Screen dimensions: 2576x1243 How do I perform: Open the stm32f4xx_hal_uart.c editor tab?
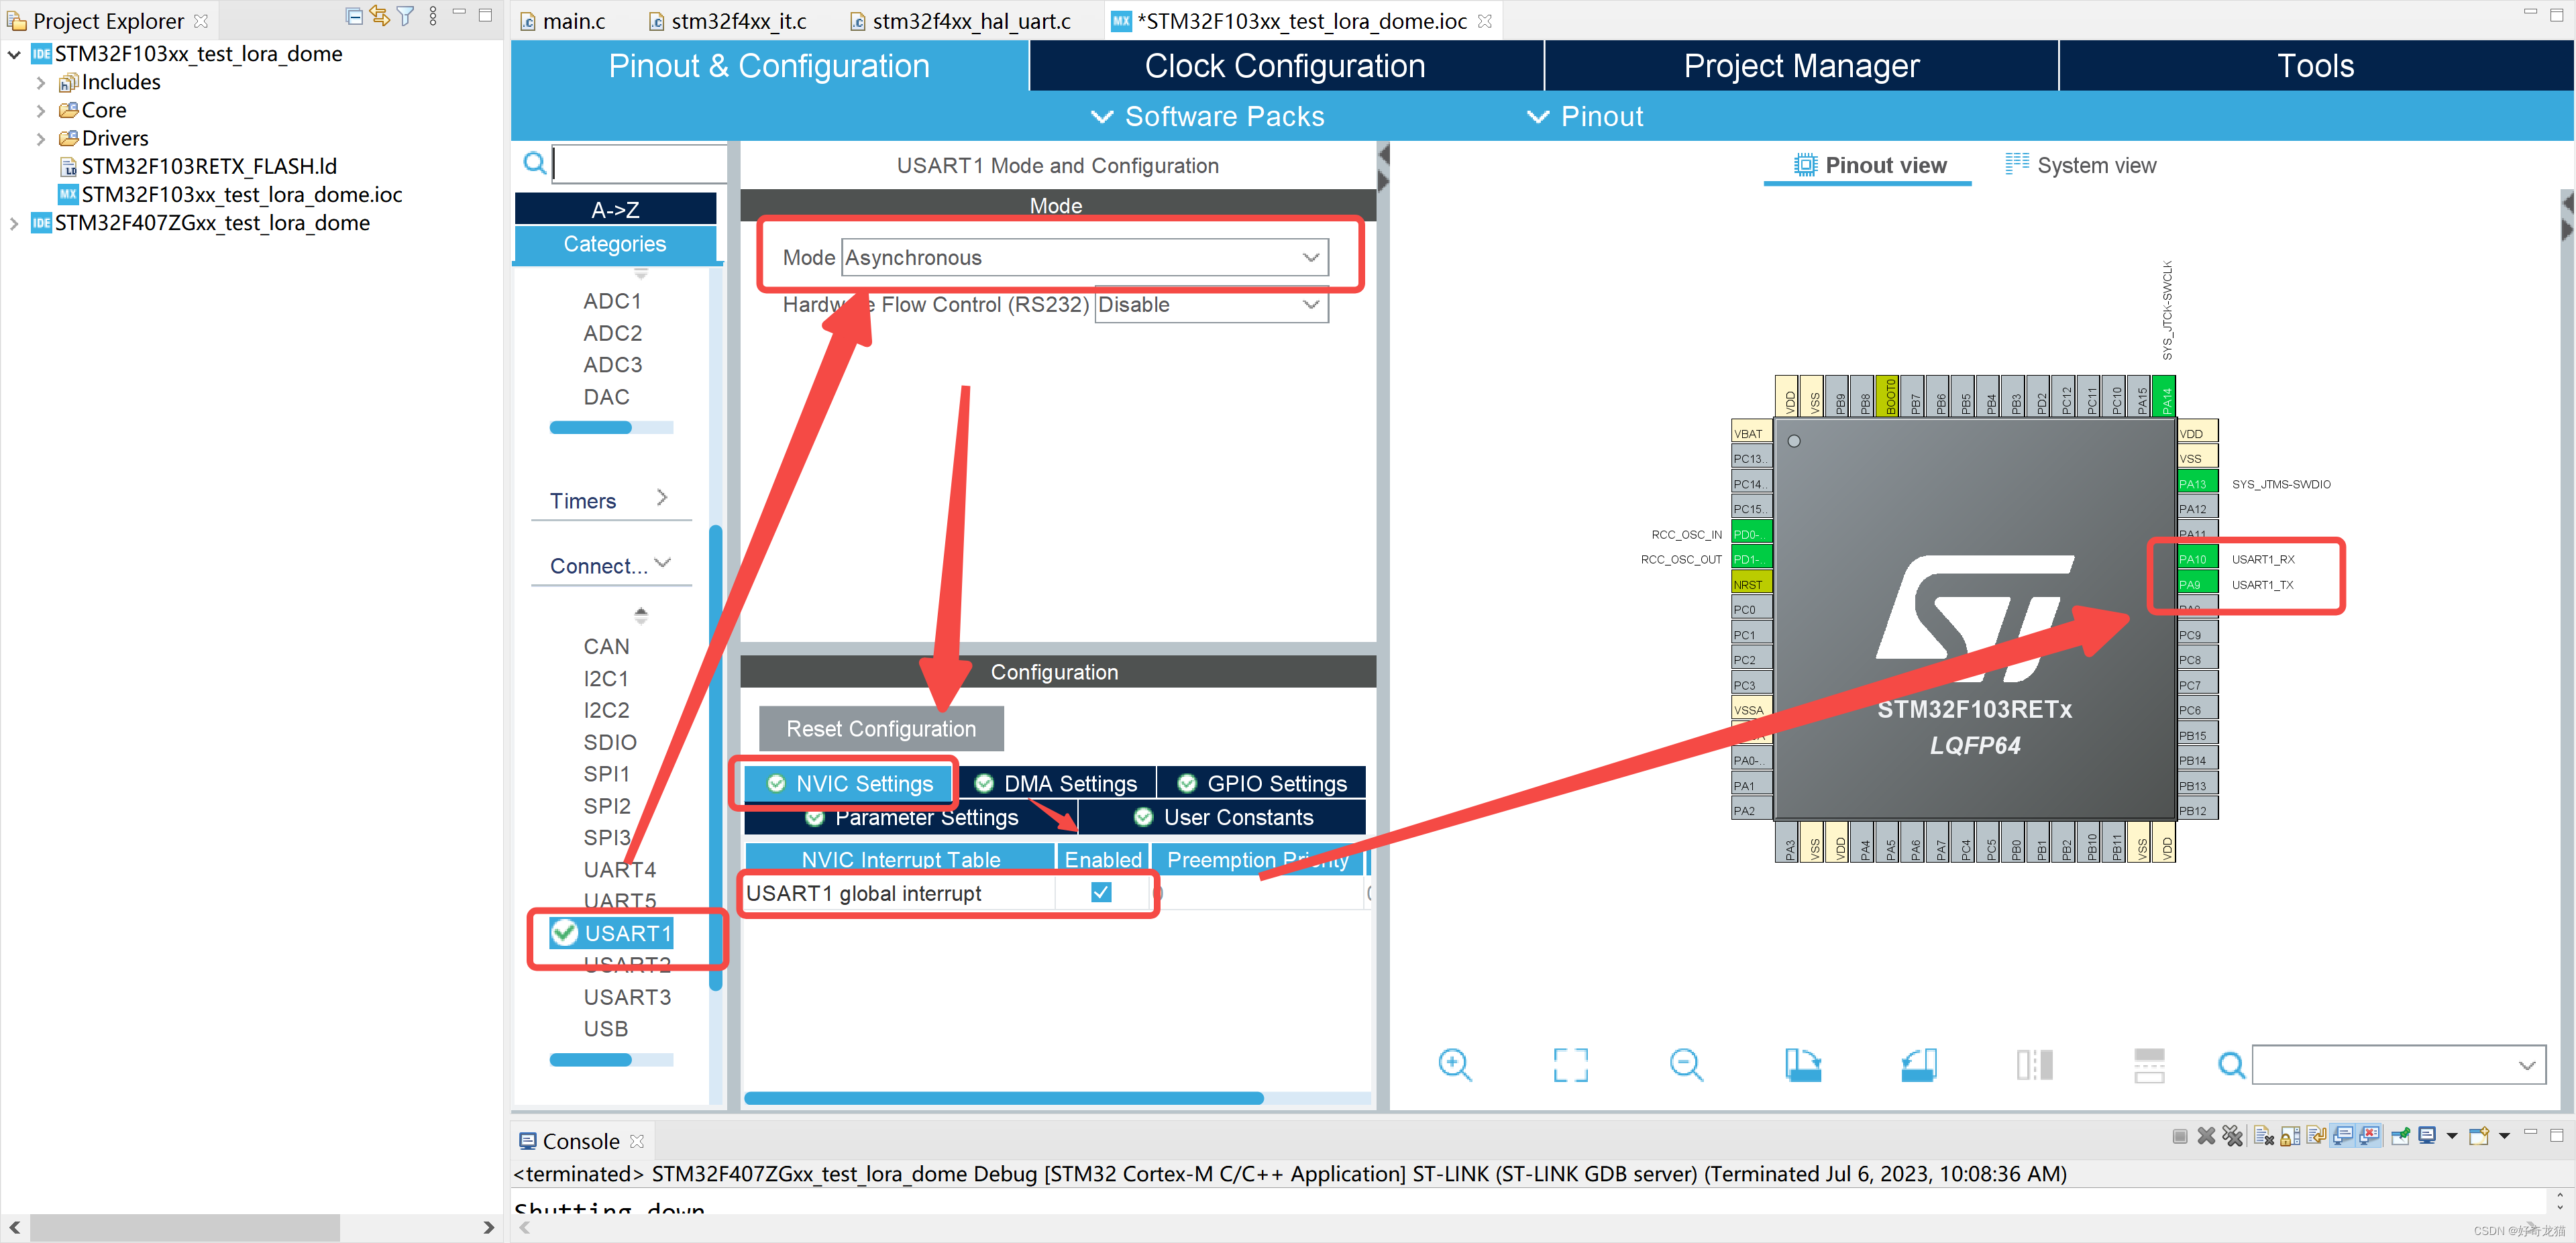[x=960, y=21]
